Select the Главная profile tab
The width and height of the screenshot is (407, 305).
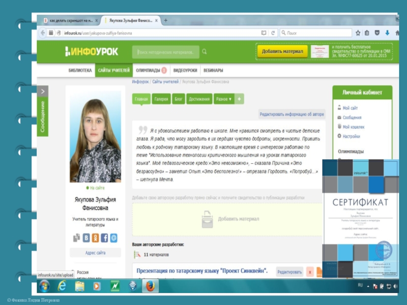pyautogui.click(x=141, y=99)
